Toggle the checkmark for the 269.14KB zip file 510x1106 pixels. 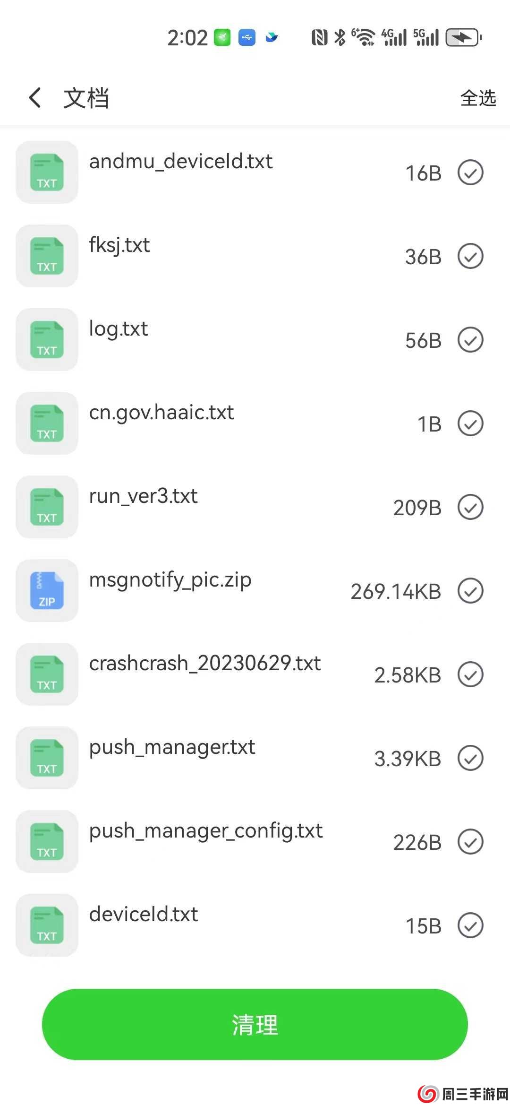coord(470,590)
